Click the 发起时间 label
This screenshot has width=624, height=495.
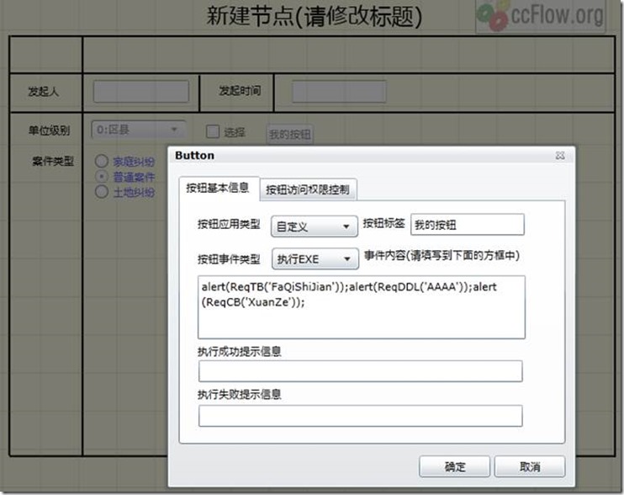pyautogui.click(x=240, y=90)
